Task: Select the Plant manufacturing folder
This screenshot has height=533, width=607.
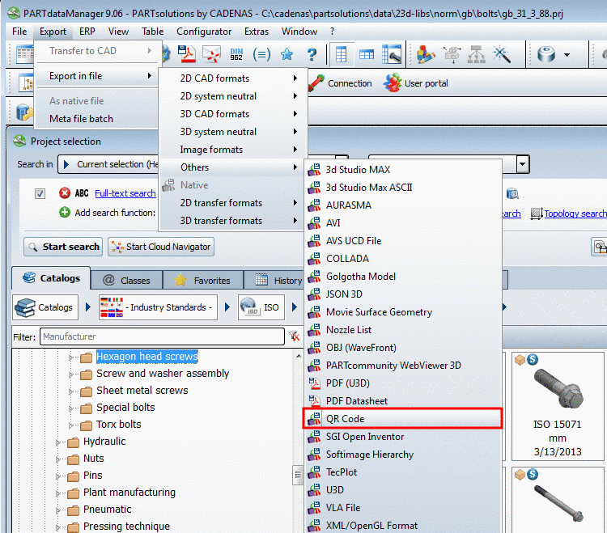Action: tap(129, 493)
